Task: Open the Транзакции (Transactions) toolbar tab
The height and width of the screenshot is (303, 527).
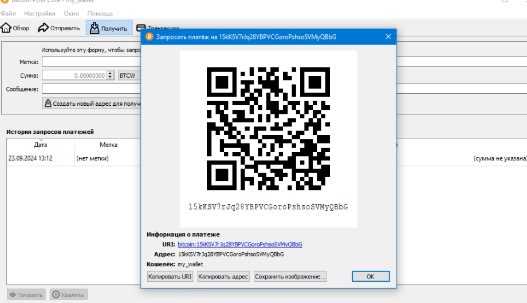Action: point(158,28)
